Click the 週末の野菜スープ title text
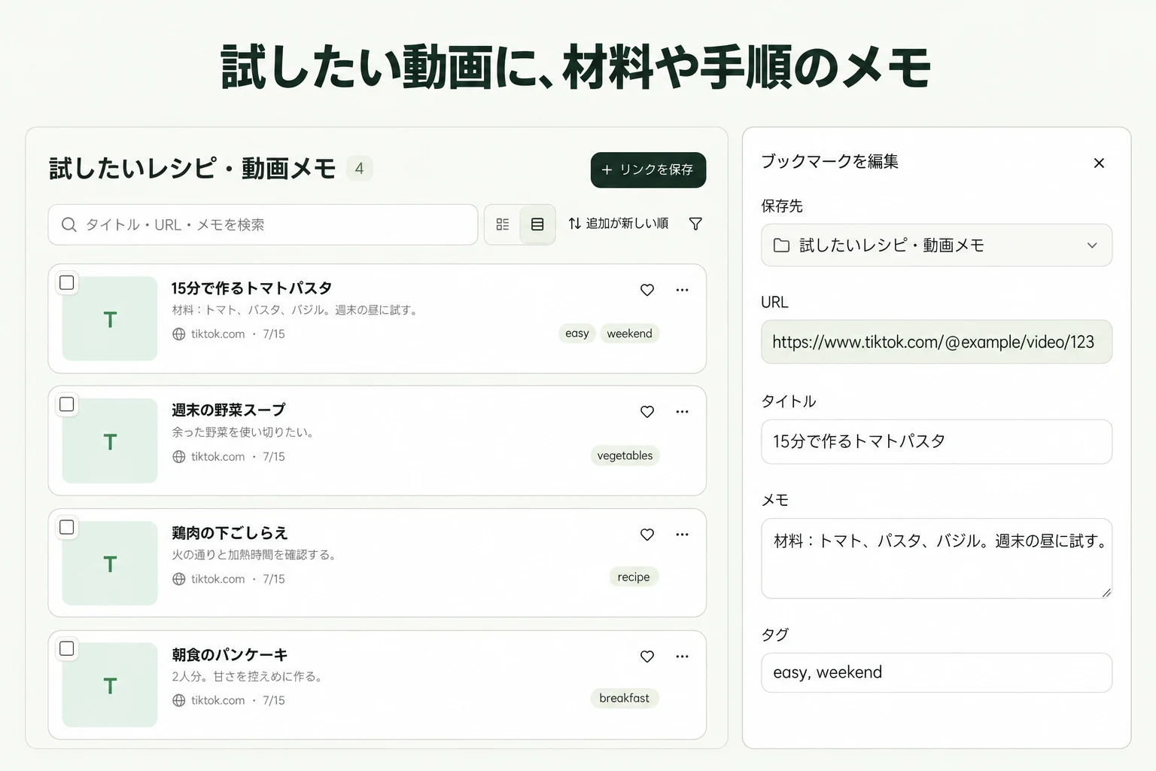The width and height of the screenshot is (1156, 771). click(229, 410)
